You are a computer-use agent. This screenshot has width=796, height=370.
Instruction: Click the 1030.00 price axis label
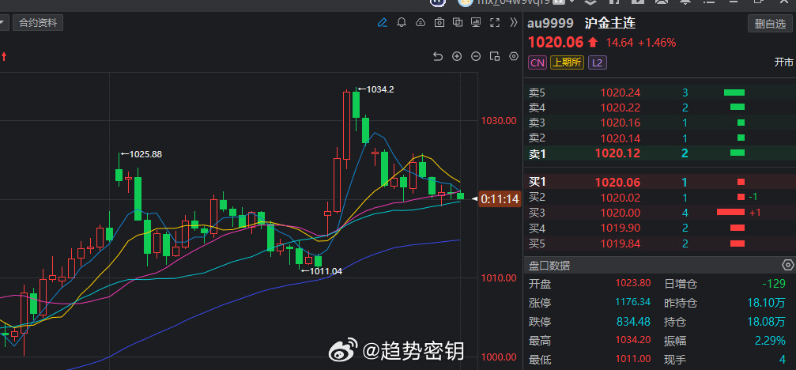(499, 121)
